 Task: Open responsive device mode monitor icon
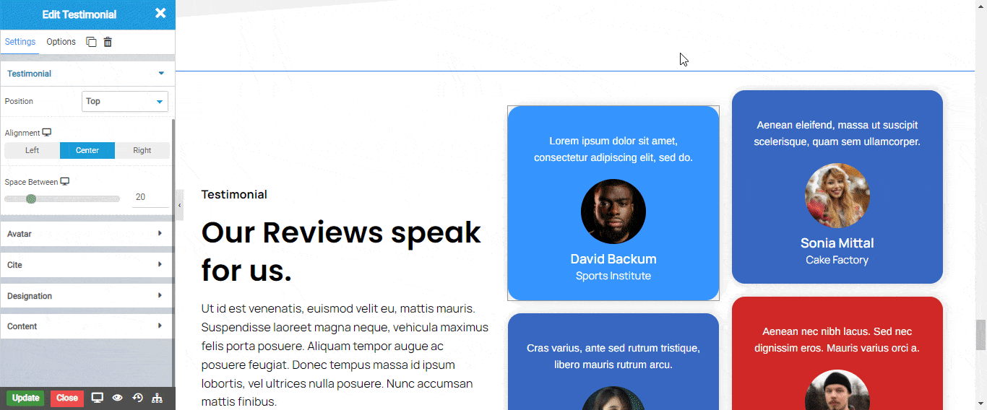(x=98, y=398)
